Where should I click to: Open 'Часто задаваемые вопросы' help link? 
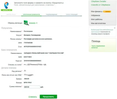[98, 47]
